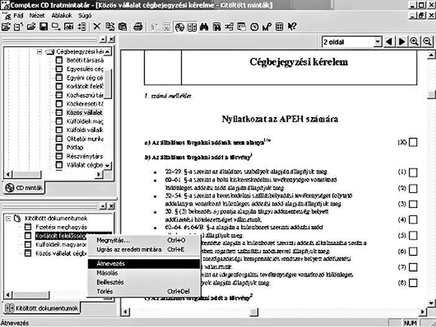Go to next page with right arrow
436x327 pixels.
click(x=402, y=42)
